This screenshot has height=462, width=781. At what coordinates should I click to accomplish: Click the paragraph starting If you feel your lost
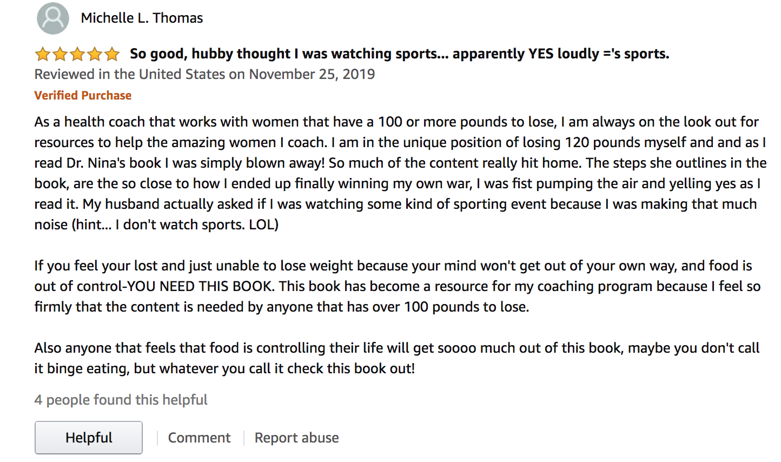click(398, 286)
